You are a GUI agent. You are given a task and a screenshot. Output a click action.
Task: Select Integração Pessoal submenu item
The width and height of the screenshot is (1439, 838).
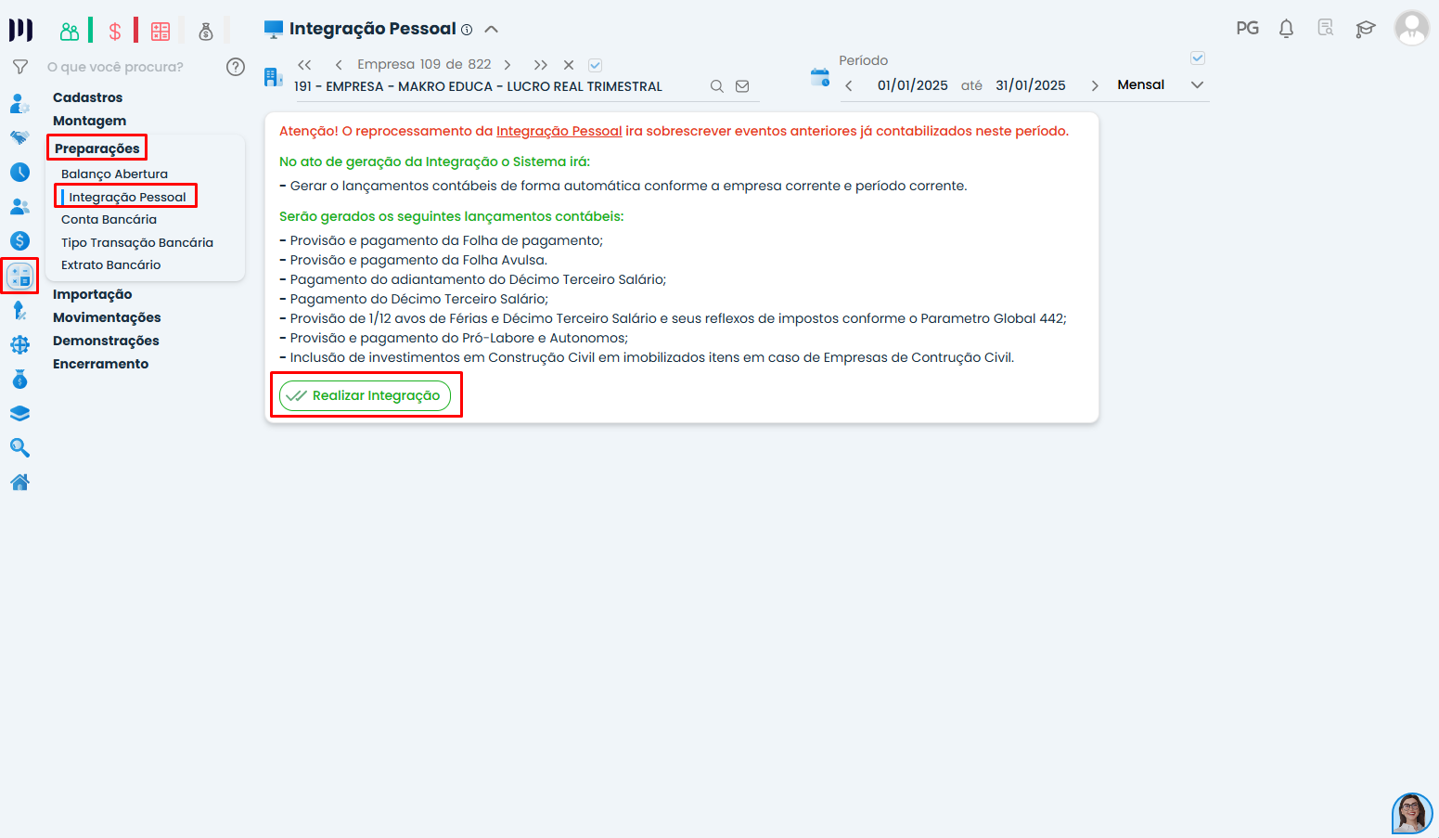click(127, 197)
